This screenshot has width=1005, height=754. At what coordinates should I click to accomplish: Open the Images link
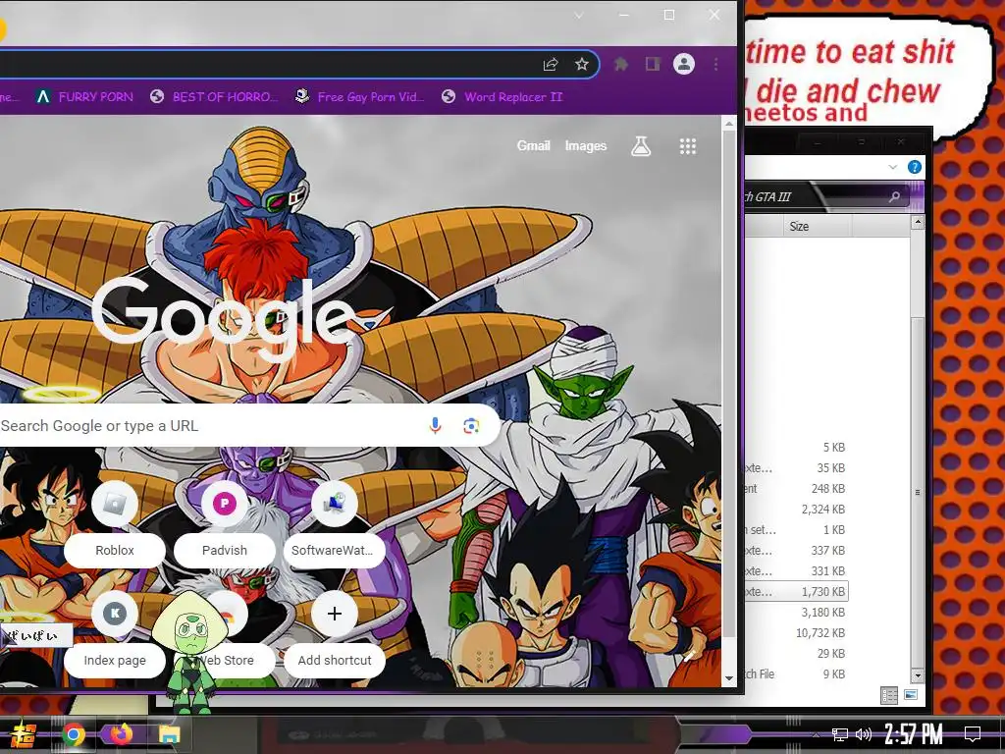tap(586, 145)
